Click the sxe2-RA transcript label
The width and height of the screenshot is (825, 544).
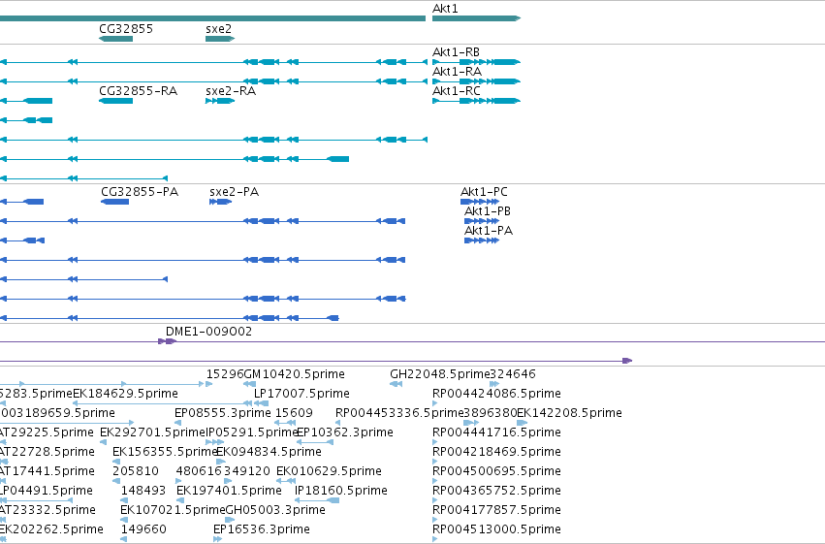[x=231, y=91]
